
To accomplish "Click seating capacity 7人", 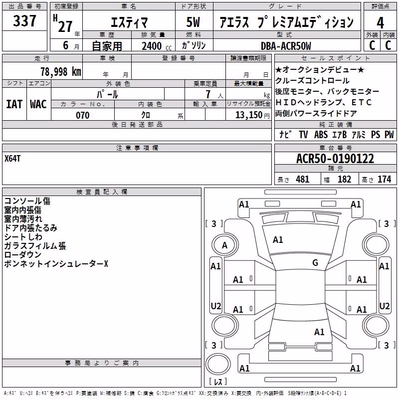I will (x=214, y=94).
